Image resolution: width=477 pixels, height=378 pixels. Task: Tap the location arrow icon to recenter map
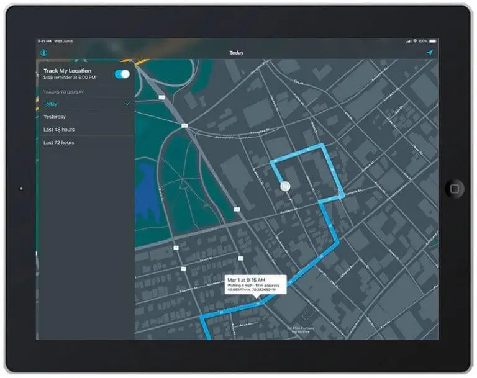click(x=429, y=53)
